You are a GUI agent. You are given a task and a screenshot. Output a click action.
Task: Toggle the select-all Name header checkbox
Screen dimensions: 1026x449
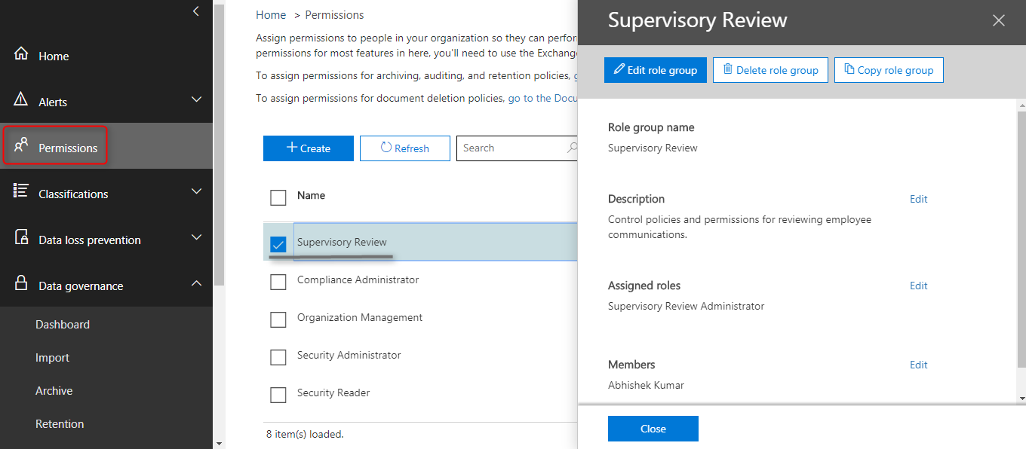(x=278, y=197)
